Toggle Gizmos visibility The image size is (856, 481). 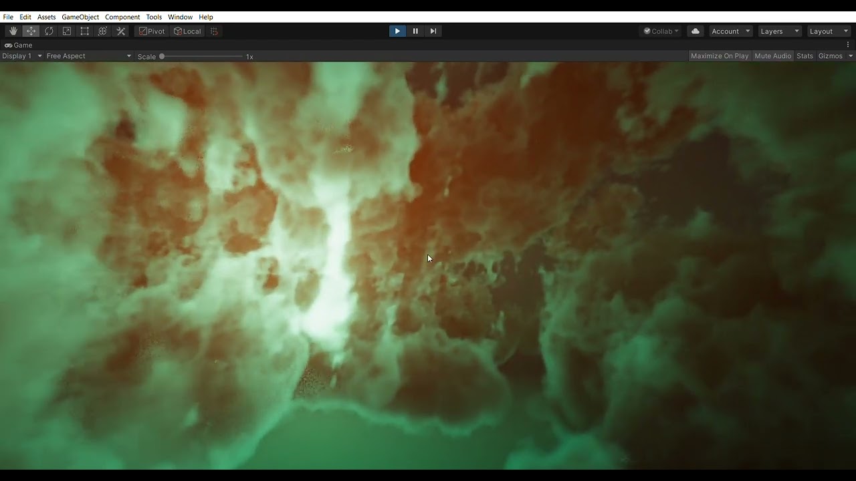click(x=831, y=56)
